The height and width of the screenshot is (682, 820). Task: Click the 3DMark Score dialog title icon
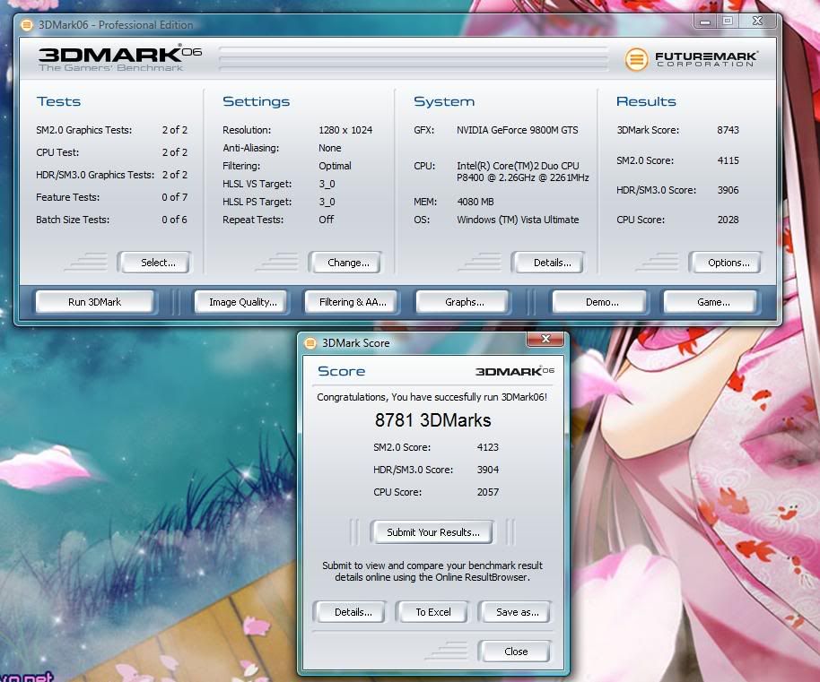(310, 343)
